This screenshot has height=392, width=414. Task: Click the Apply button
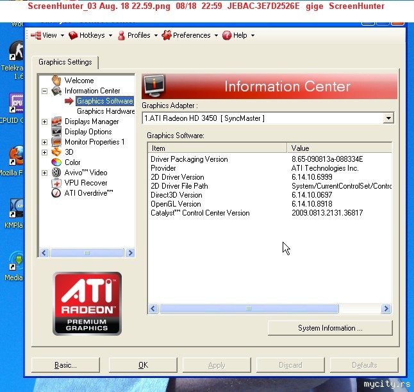pyautogui.click(x=217, y=365)
